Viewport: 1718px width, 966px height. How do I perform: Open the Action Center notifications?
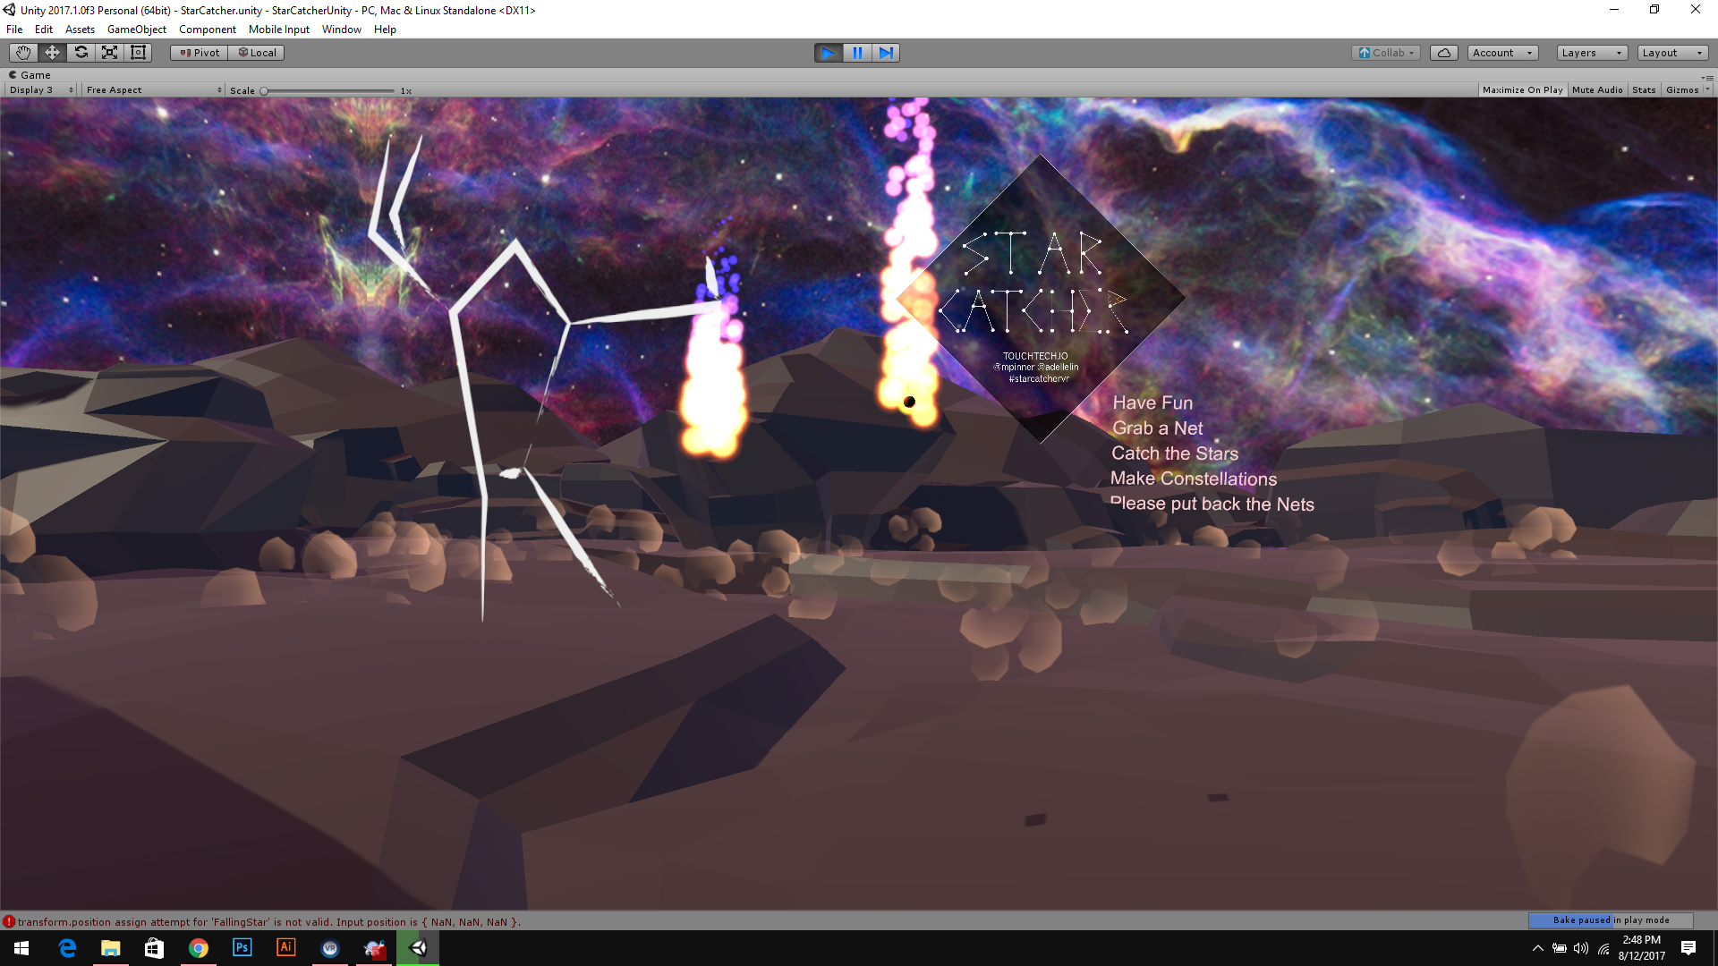[x=1688, y=948]
